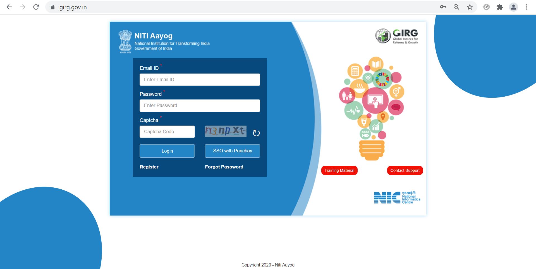Reload the page using the refresh icon
536x269 pixels.
(36, 7)
